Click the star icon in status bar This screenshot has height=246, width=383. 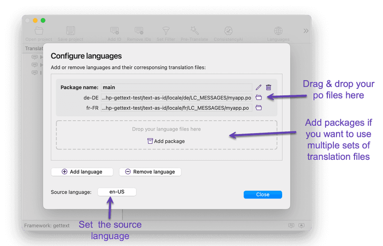(x=302, y=225)
